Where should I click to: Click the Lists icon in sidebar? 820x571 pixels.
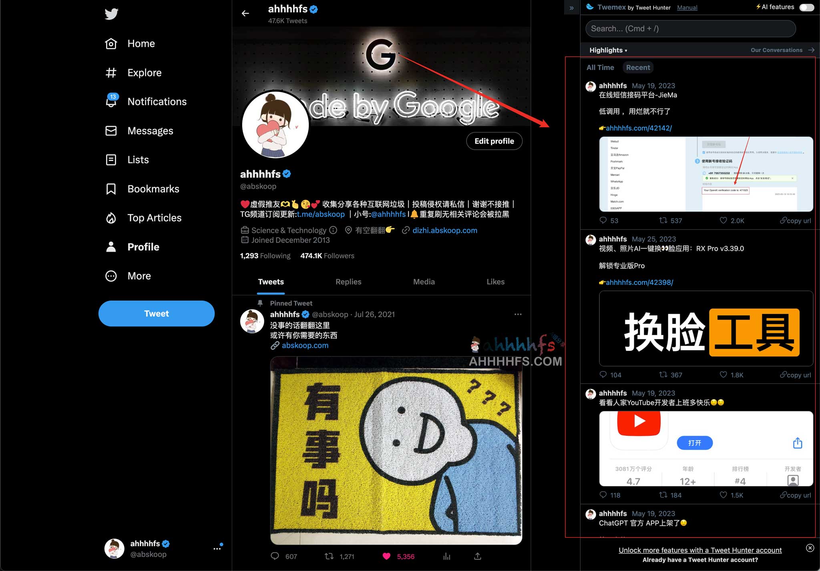111,159
